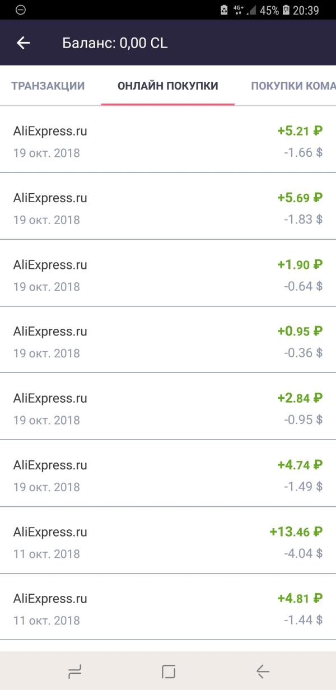Open the 11 окт. purchase with +13.46 ₽

point(168,540)
